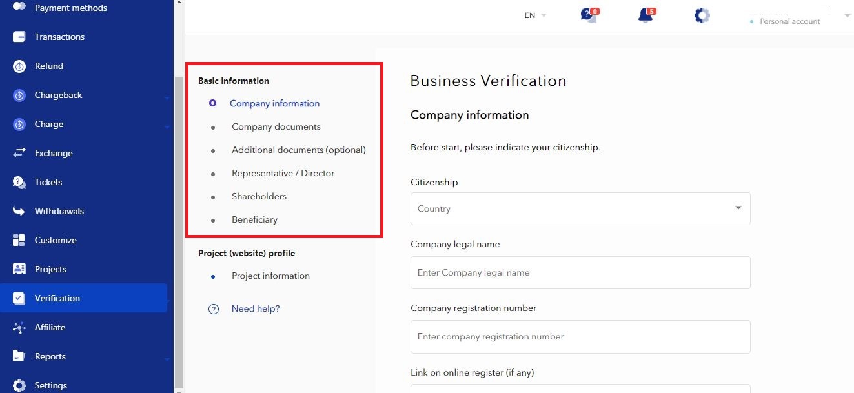854x393 pixels.
Task: Click the Customize grid icon
Action: pos(19,240)
